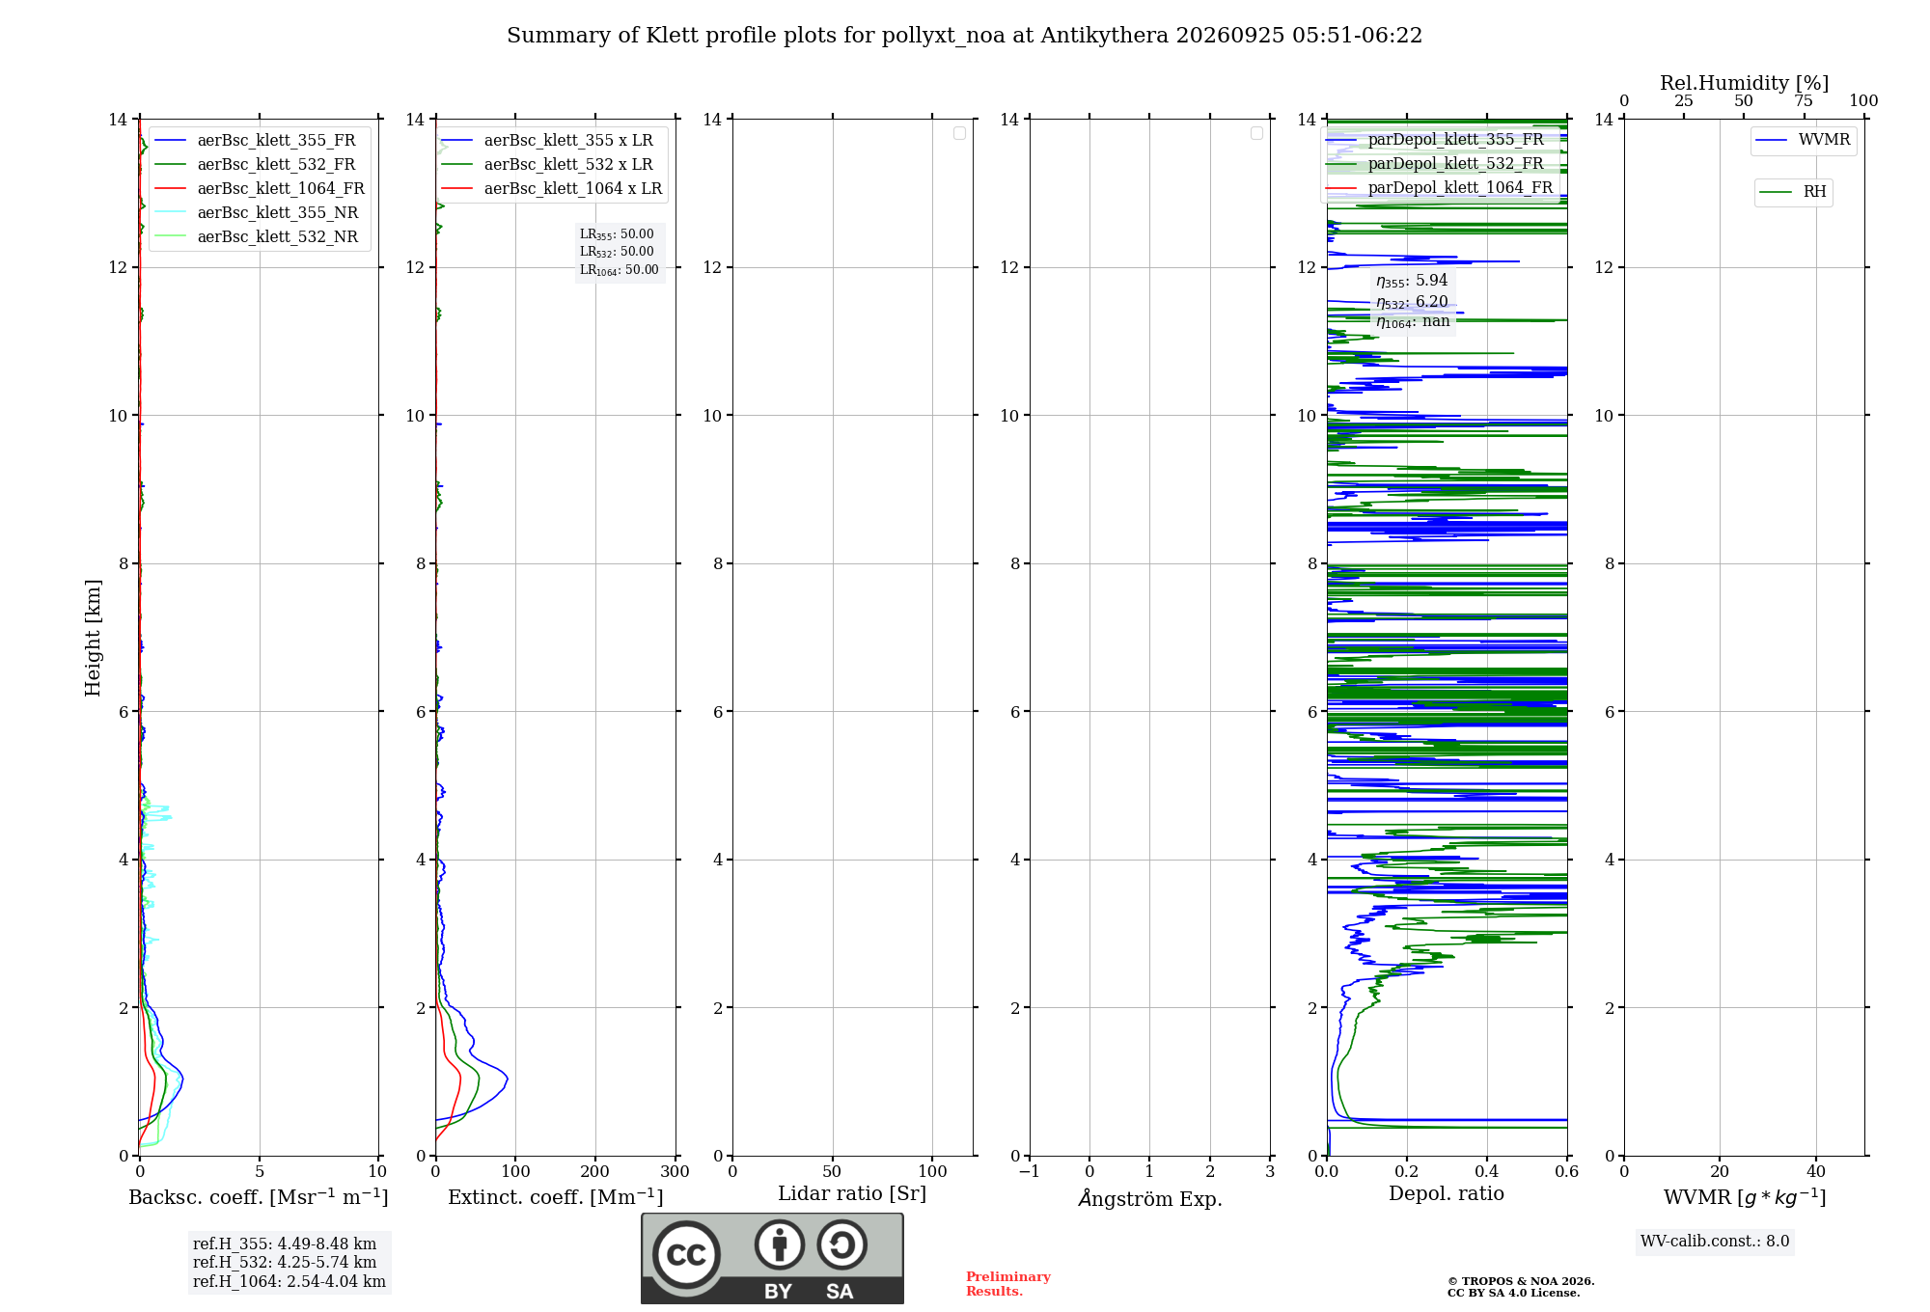Click the 'Extinct. coeff.' axis label
This screenshot has width=1930, height=1312.
point(556,1197)
